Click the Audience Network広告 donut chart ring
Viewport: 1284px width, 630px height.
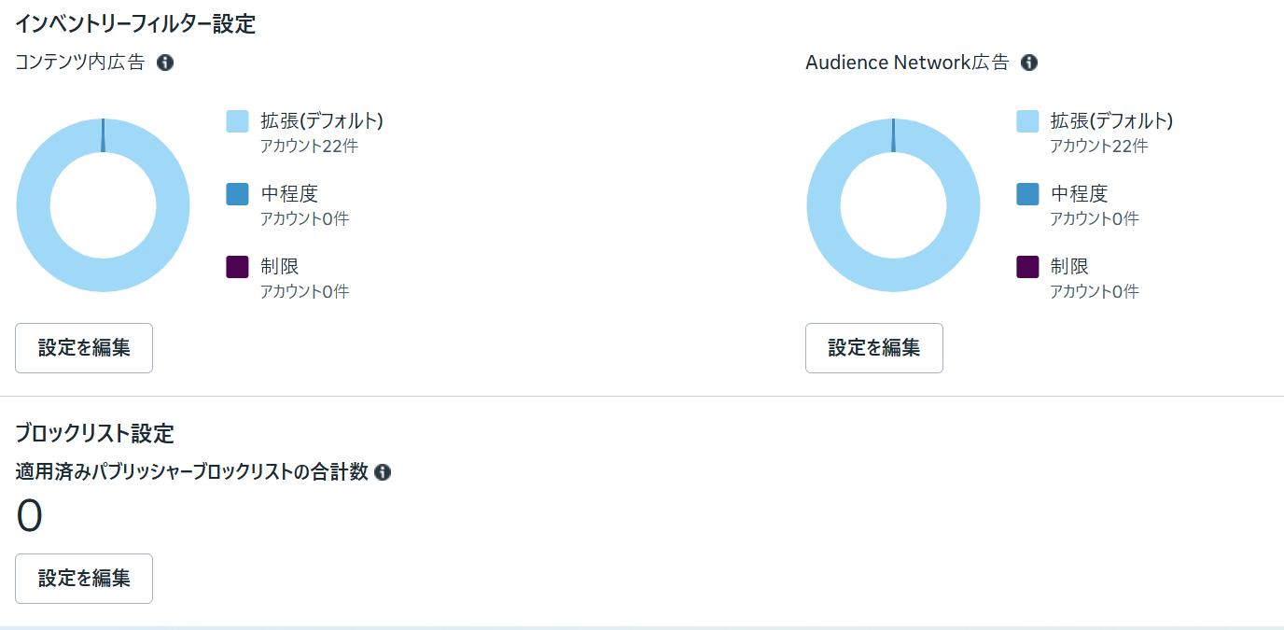(x=824, y=205)
